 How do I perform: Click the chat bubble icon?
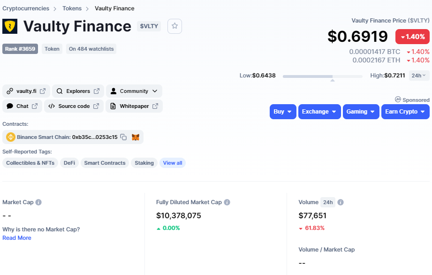click(x=10, y=106)
